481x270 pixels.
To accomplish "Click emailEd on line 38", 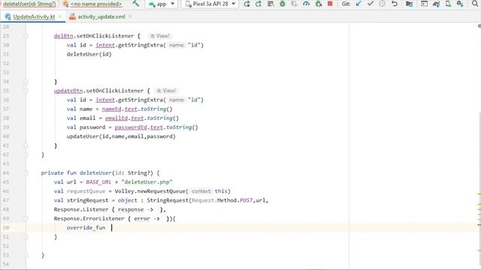I will click(x=116, y=118).
